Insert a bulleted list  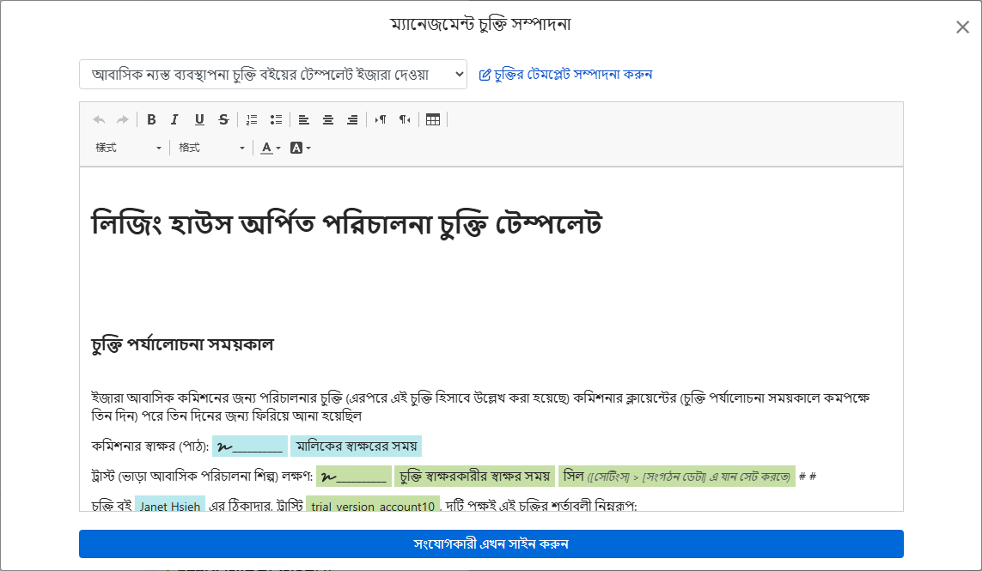click(276, 119)
